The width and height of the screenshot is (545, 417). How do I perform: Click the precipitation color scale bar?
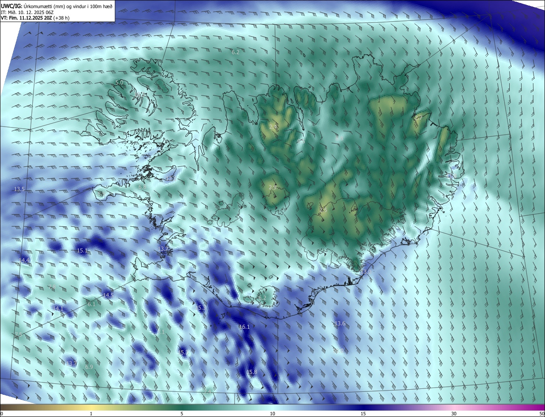point(272,407)
